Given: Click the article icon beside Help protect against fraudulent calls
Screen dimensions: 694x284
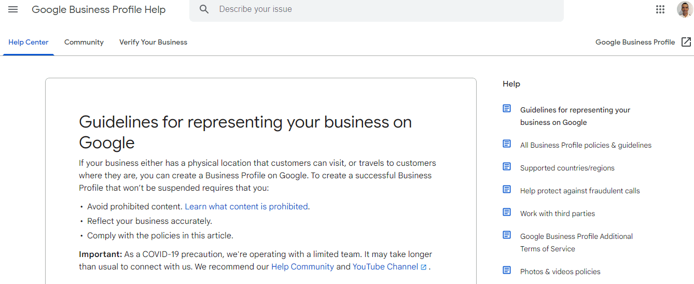Looking at the screenshot, I should tap(507, 189).
